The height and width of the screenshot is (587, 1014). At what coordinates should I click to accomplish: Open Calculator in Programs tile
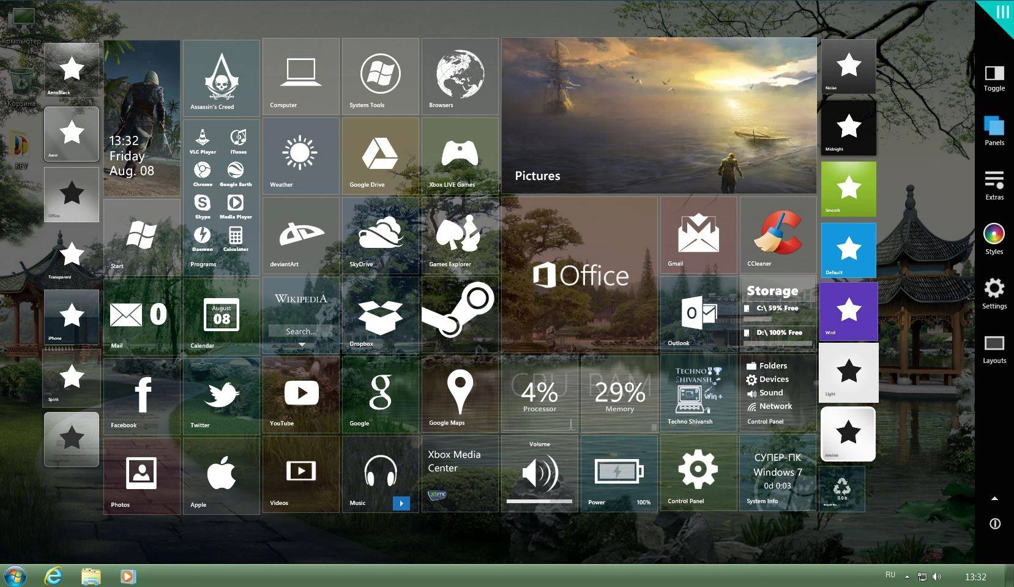click(x=236, y=238)
